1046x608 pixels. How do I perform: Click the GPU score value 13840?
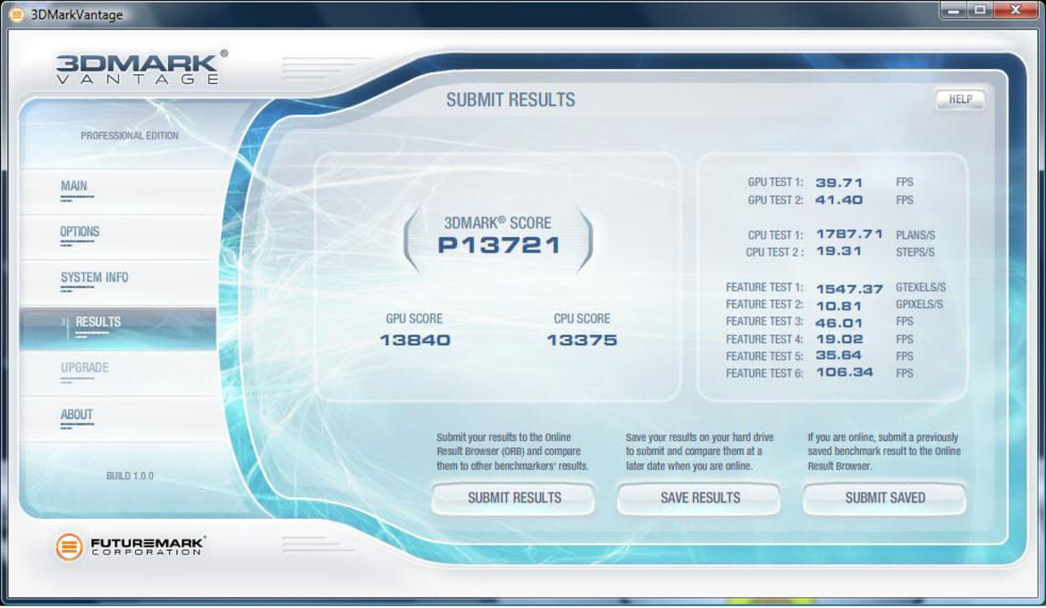[415, 341]
